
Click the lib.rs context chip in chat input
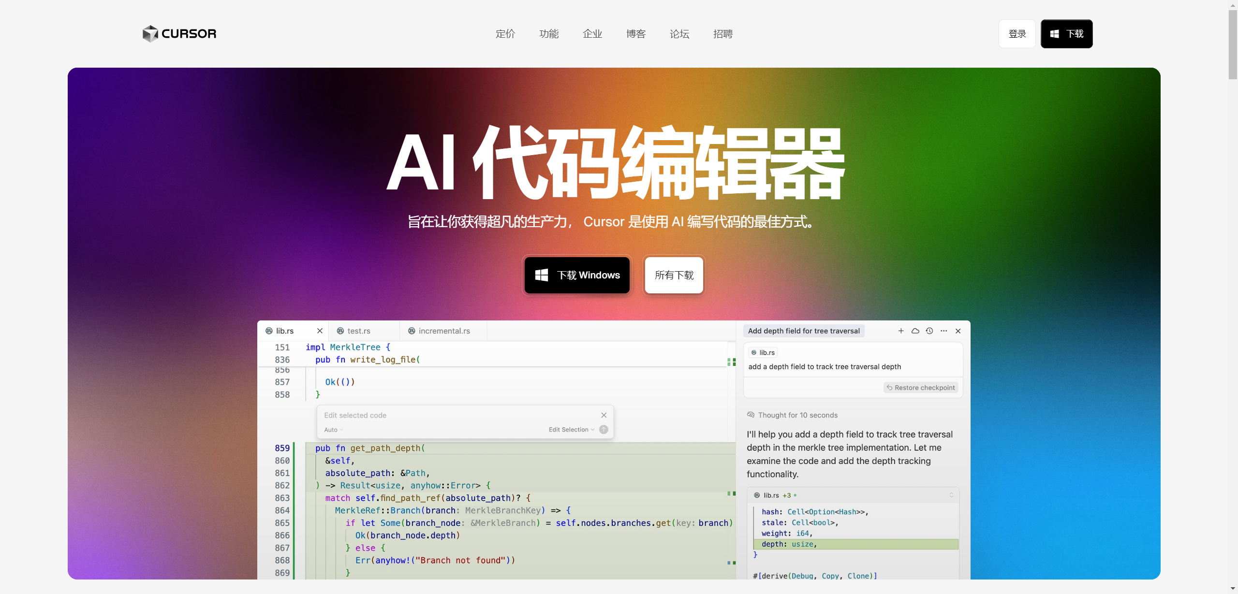[763, 353]
